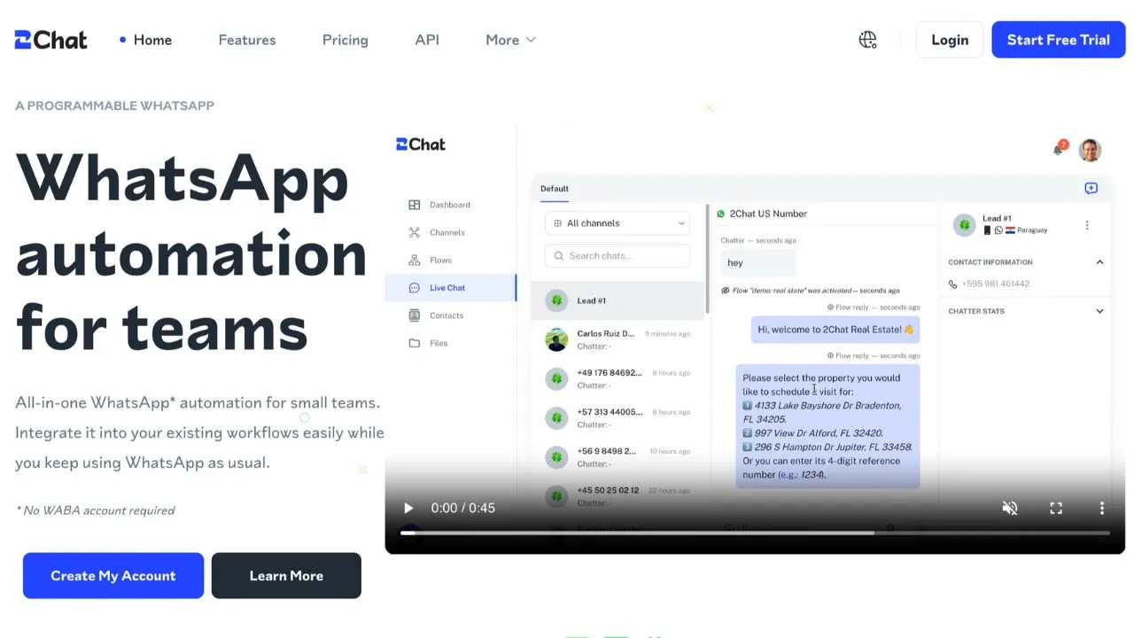Click the Lead #1 chat avatar in list
The image size is (1134, 638).
tap(556, 300)
